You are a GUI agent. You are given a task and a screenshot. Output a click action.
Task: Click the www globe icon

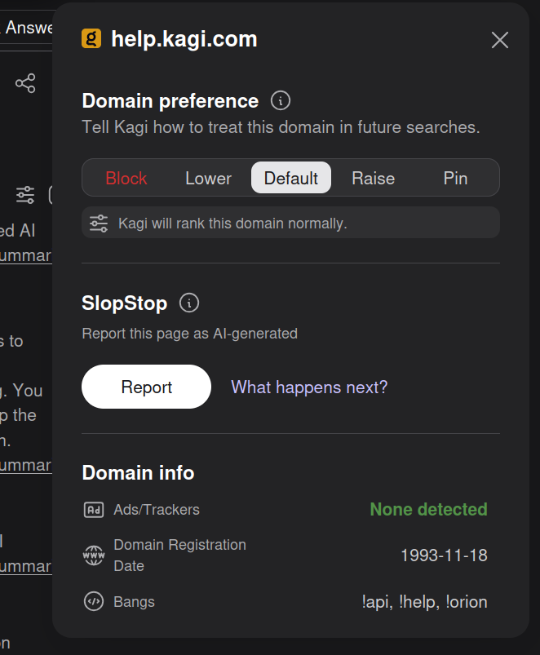(94, 555)
